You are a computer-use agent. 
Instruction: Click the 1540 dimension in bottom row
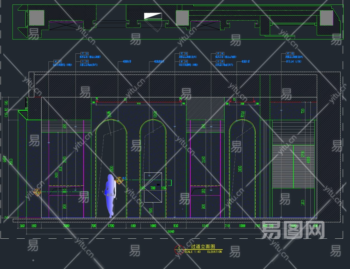point(205,226)
